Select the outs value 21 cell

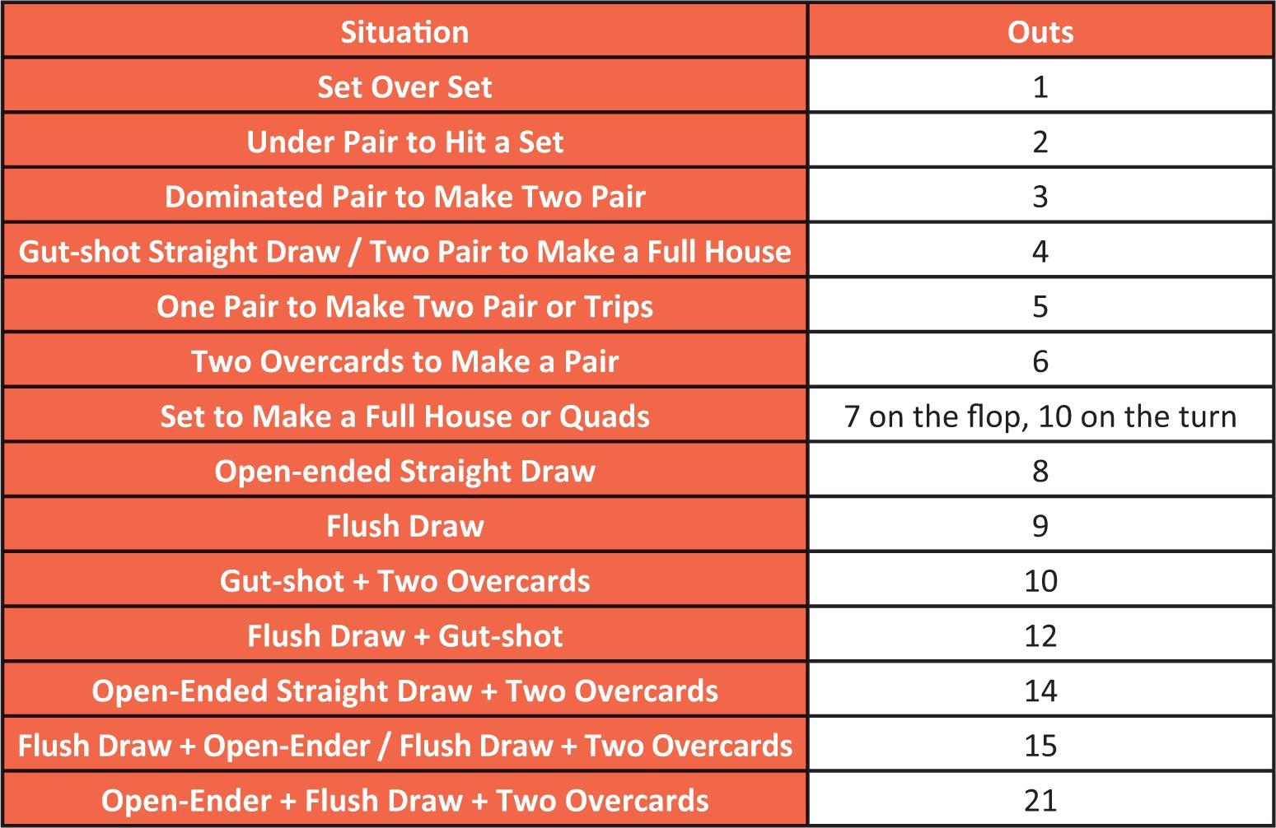(1040, 800)
